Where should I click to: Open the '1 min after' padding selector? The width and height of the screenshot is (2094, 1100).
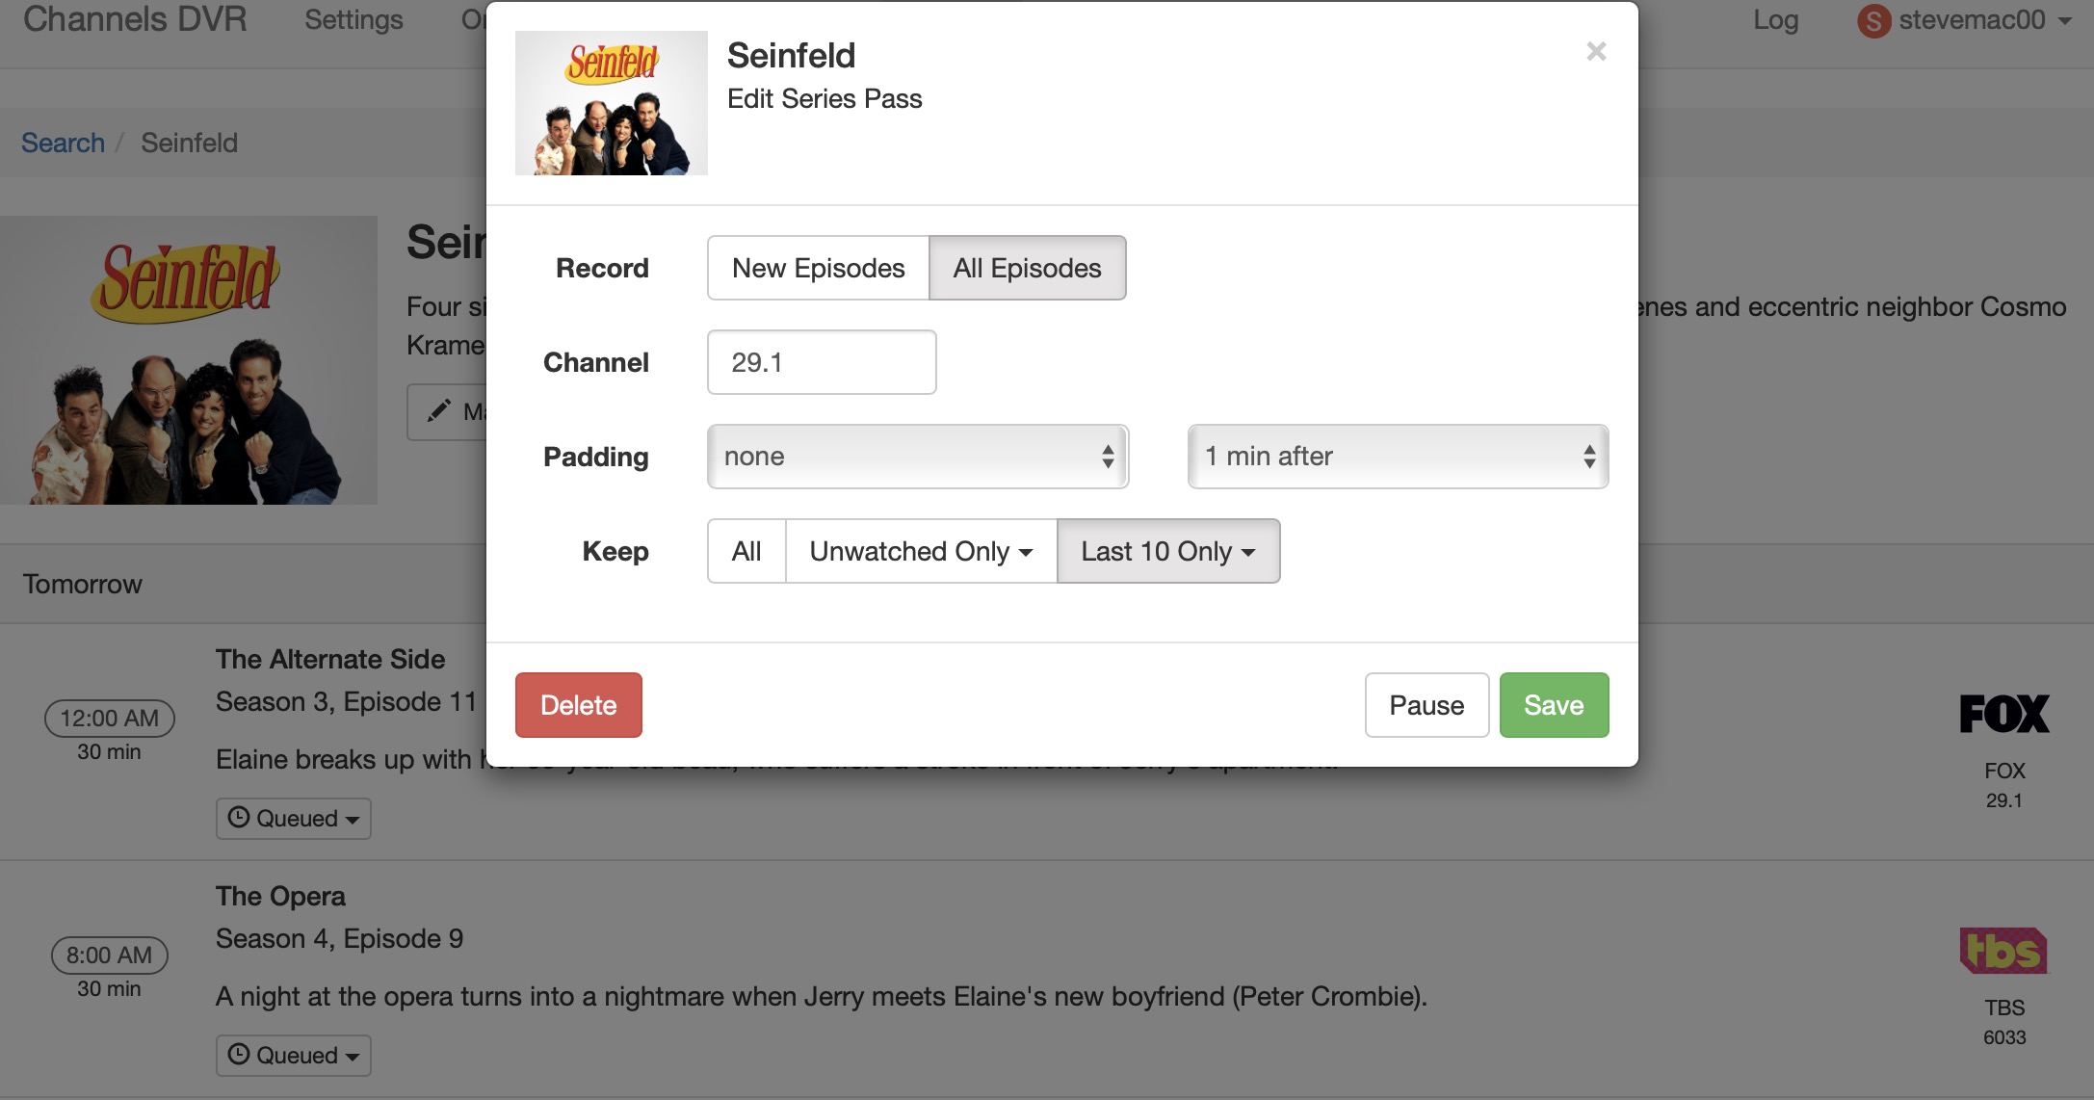(1398, 457)
